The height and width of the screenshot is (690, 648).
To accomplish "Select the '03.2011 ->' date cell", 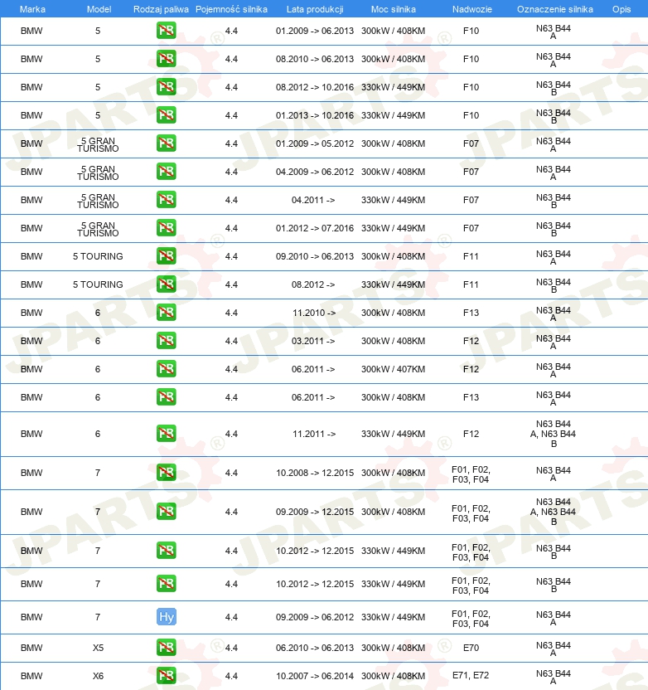I will click(x=313, y=341).
